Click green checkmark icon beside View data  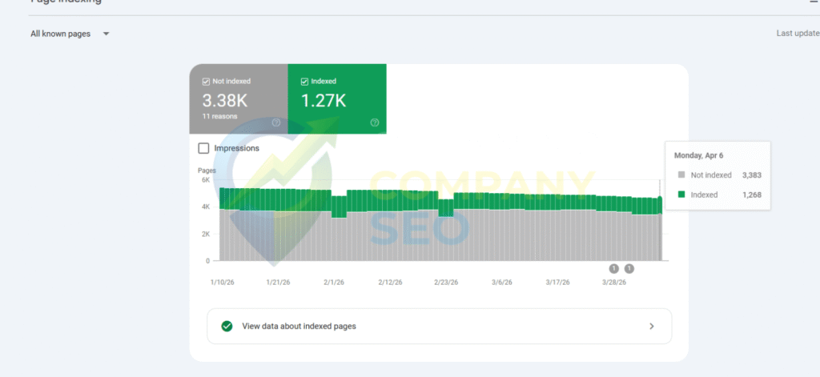tap(227, 327)
